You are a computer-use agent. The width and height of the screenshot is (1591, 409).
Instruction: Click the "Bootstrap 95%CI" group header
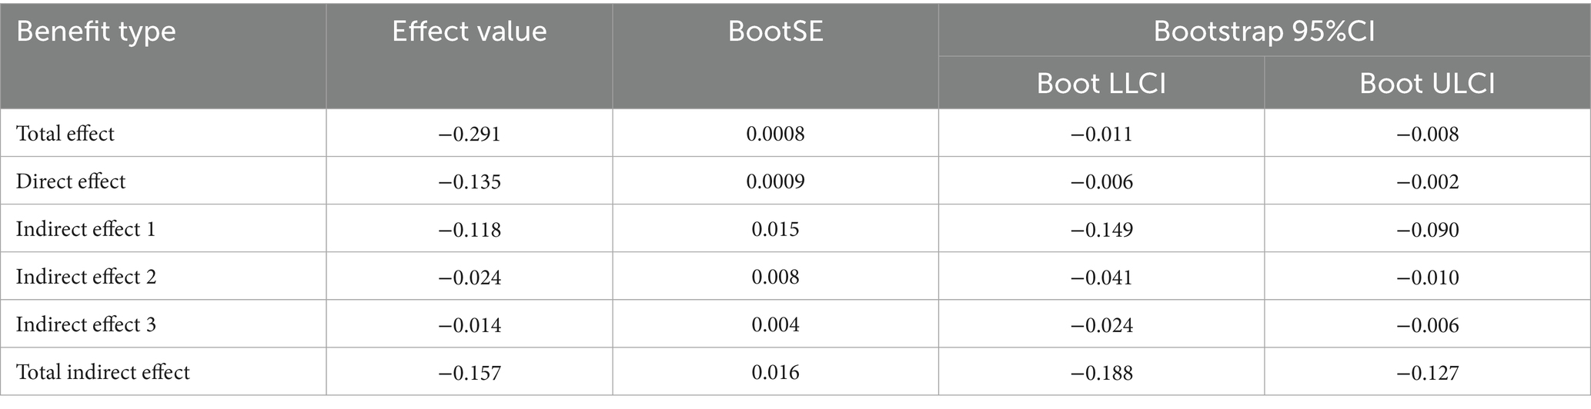coord(1264,32)
